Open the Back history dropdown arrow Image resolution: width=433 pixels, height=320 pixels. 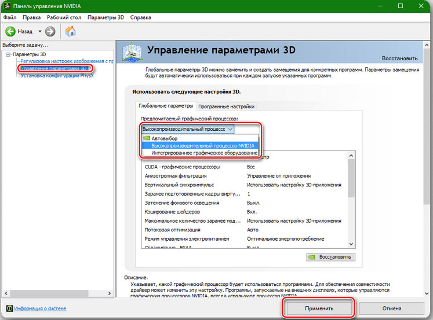40,31
